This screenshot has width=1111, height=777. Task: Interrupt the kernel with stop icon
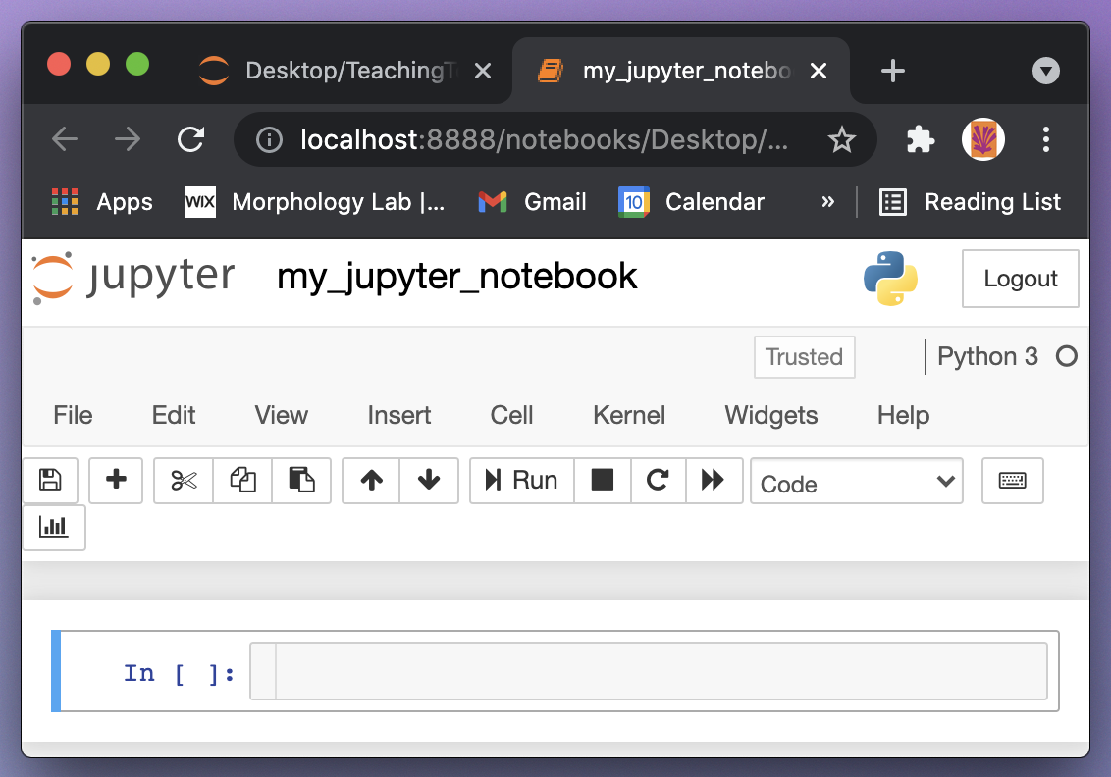(x=603, y=480)
